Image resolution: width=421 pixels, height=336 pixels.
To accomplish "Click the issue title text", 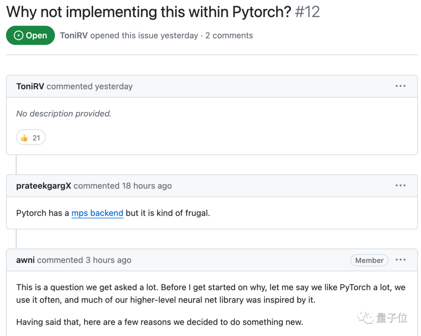I will (149, 12).
